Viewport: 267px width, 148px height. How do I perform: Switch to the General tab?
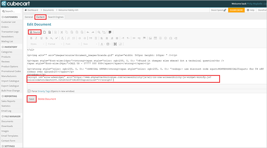tap(29, 17)
